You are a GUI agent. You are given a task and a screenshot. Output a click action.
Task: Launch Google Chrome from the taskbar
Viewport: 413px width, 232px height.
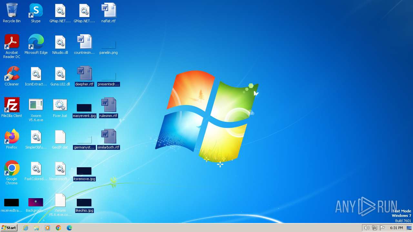(x=58, y=228)
